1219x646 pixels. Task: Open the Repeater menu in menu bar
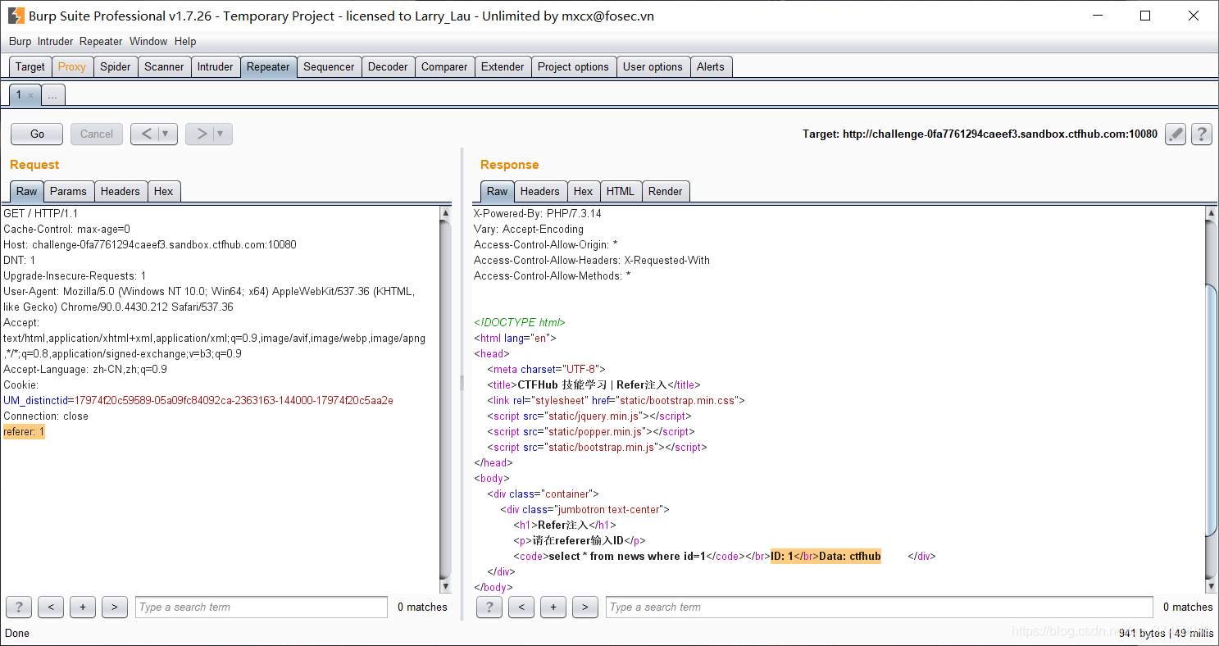pos(101,41)
